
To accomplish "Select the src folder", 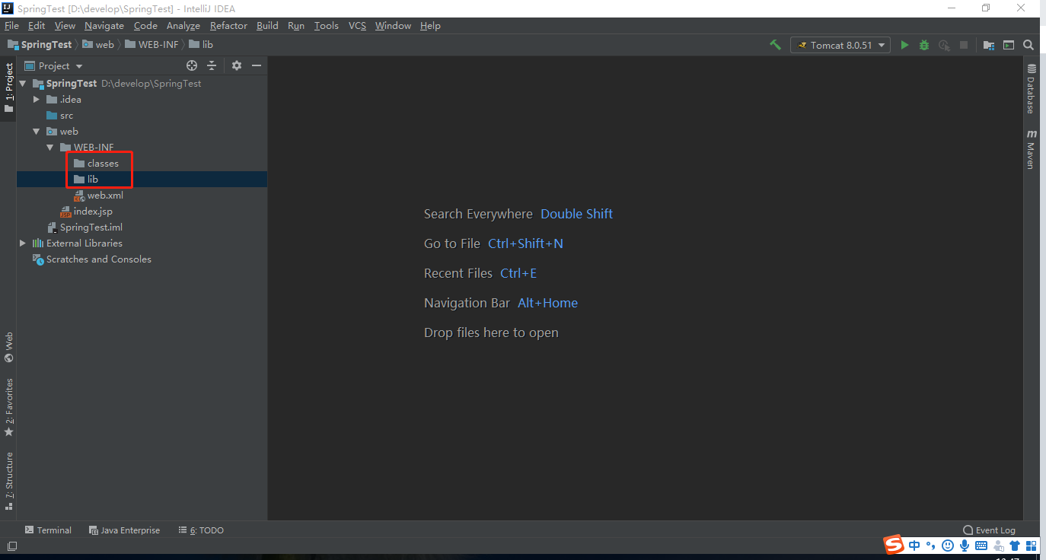I will pos(60,116).
